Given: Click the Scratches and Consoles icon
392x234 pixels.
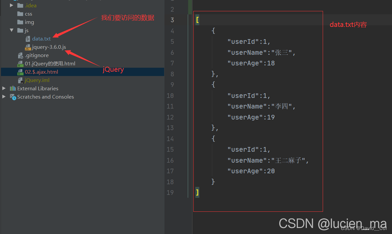Looking at the screenshot, I should [x=13, y=97].
